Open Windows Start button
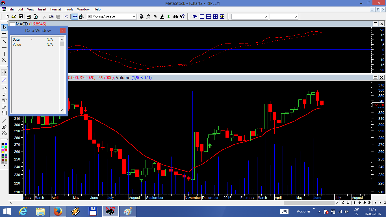Image resolution: width=386 pixels, height=217 pixels. click(6, 211)
